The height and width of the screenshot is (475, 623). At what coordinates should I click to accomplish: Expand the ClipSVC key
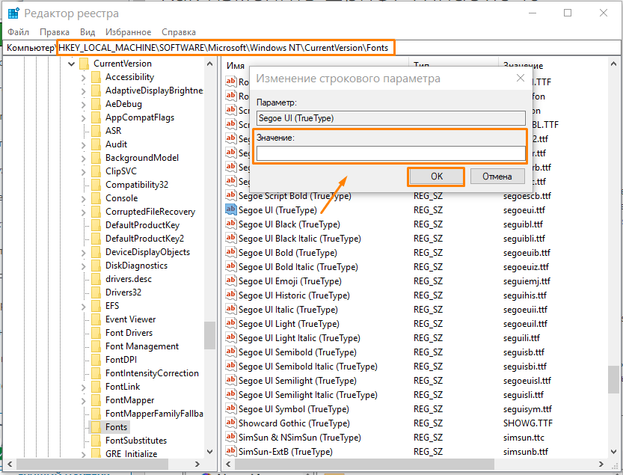click(84, 172)
